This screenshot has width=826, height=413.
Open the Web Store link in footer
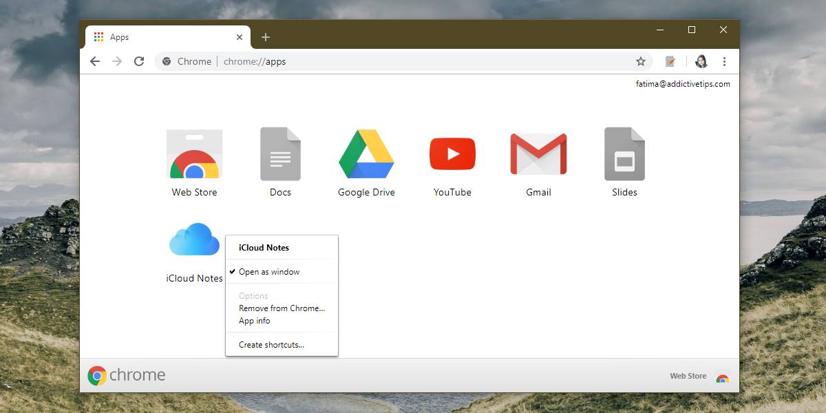[688, 376]
